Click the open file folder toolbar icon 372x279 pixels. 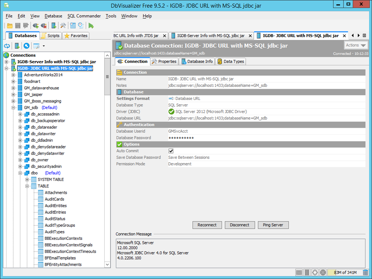pos(10,26)
